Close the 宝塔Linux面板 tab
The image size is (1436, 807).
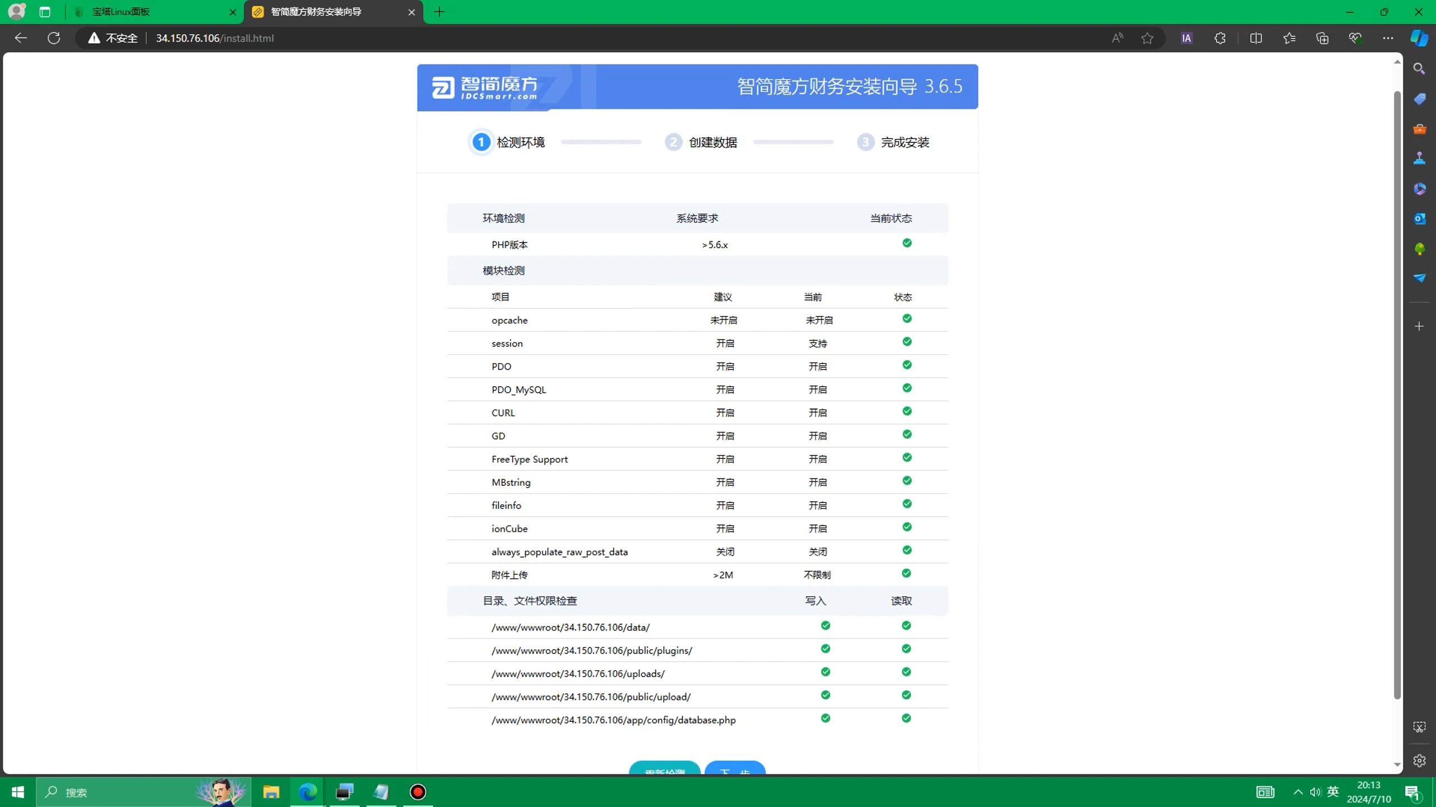coord(233,12)
